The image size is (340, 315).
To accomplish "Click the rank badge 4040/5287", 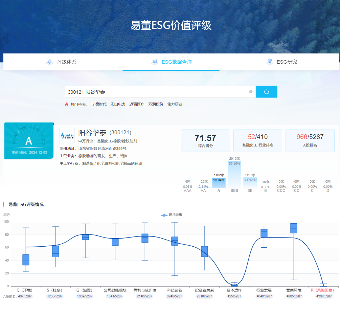I will point(264,296).
